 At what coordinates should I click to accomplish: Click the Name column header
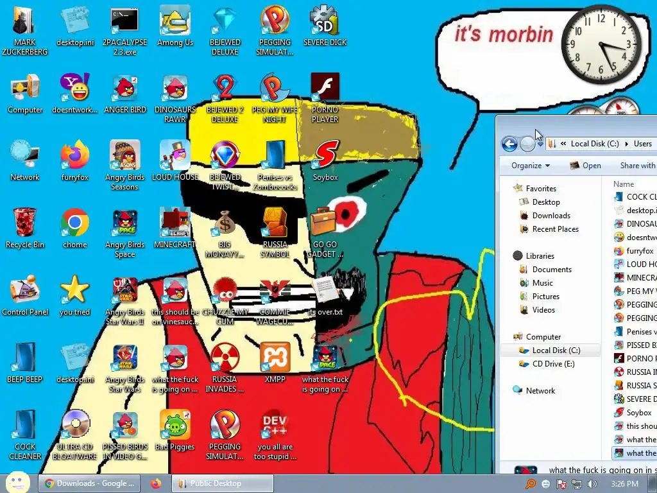(x=624, y=184)
